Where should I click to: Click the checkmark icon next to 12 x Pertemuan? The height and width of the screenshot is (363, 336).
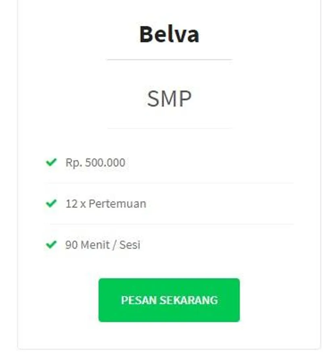[51, 203]
